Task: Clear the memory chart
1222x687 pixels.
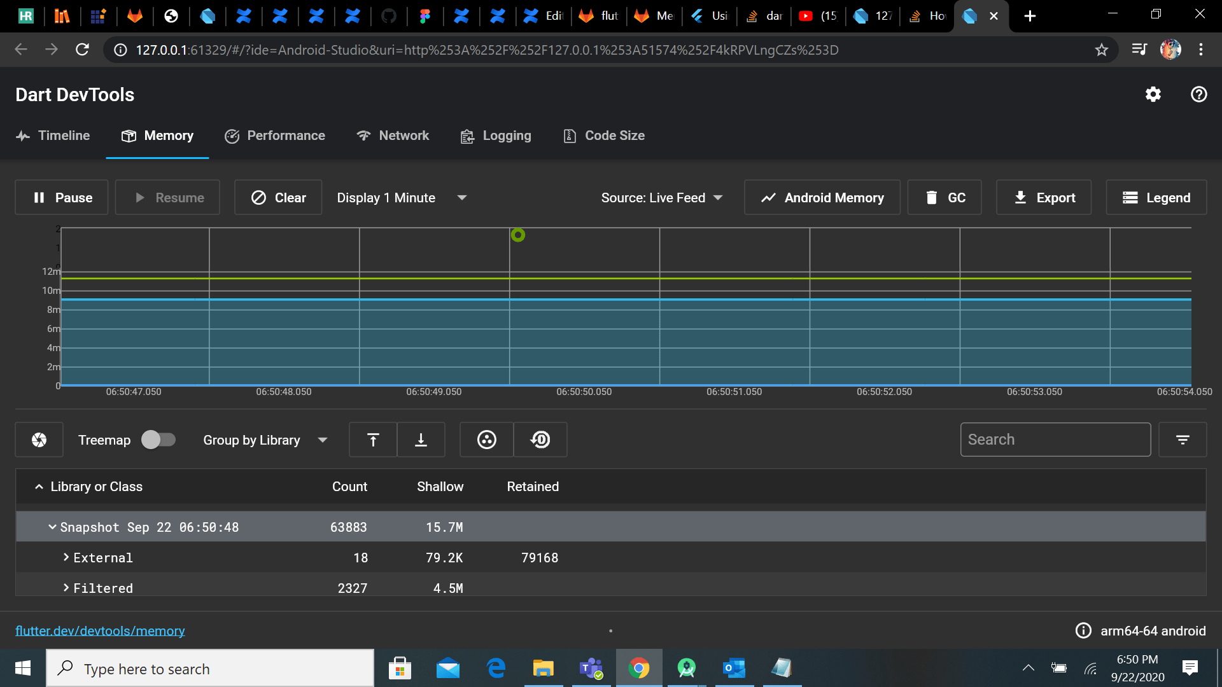Action: coord(278,197)
